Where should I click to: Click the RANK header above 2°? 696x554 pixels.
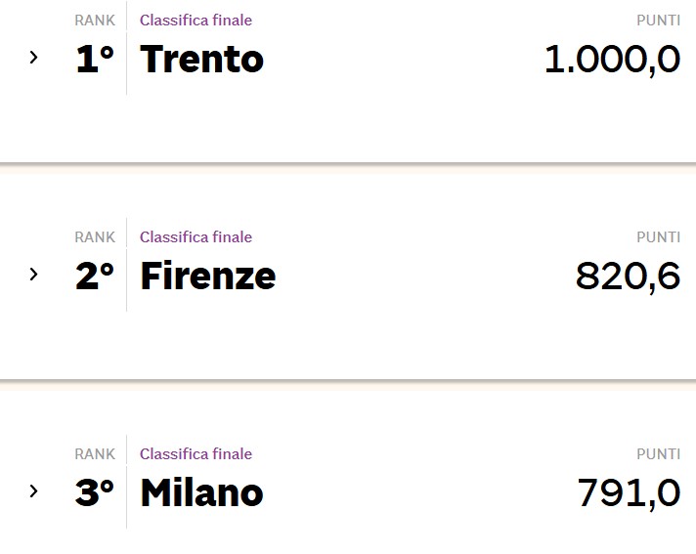click(95, 237)
